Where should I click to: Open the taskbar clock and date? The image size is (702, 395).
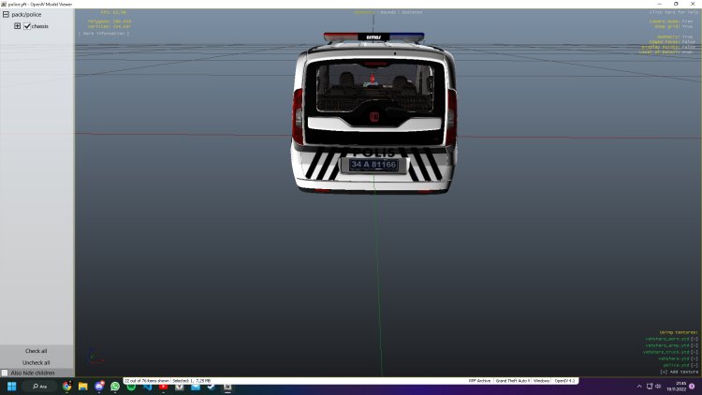click(680, 386)
